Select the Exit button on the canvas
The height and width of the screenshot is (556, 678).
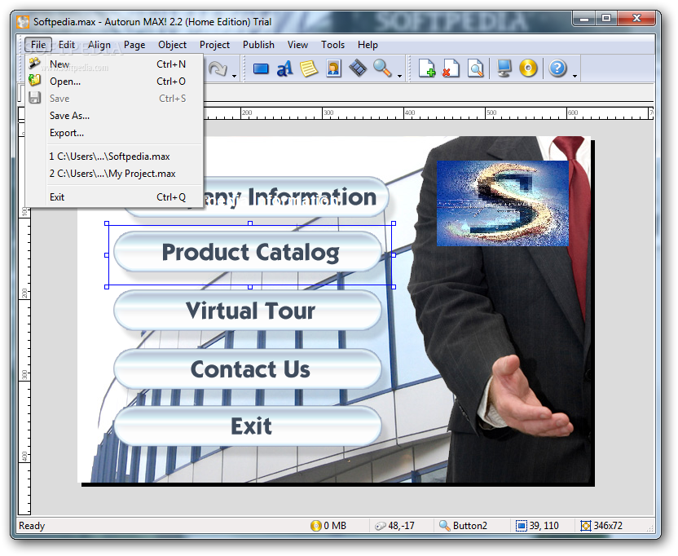[249, 426]
